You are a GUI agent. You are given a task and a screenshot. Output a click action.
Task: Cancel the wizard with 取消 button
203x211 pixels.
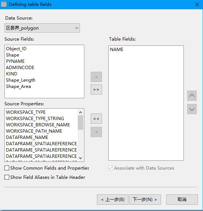182,200
